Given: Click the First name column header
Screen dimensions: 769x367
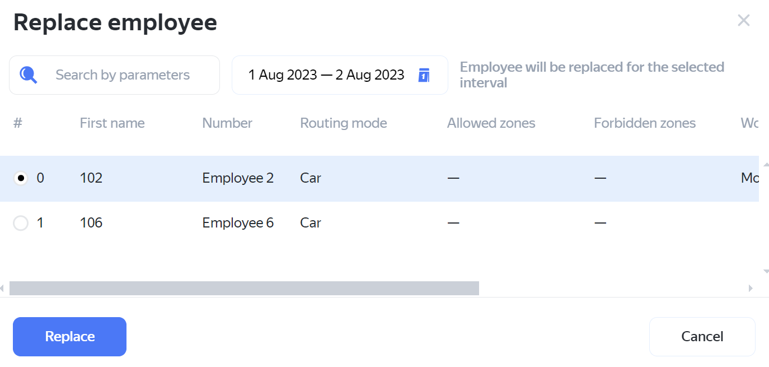Looking at the screenshot, I should [112, 123].
